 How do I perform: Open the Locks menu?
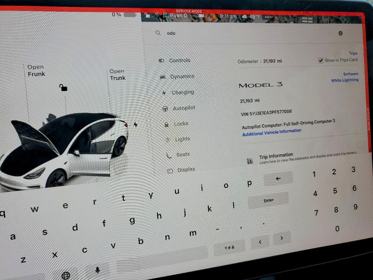click(176, 124)
